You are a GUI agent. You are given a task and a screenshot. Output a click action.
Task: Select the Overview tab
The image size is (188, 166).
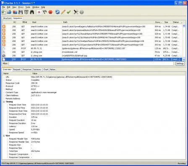[7, 69]
